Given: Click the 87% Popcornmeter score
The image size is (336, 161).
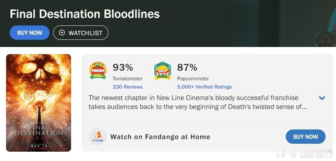Looking at the screenshot, I should 187,68.
